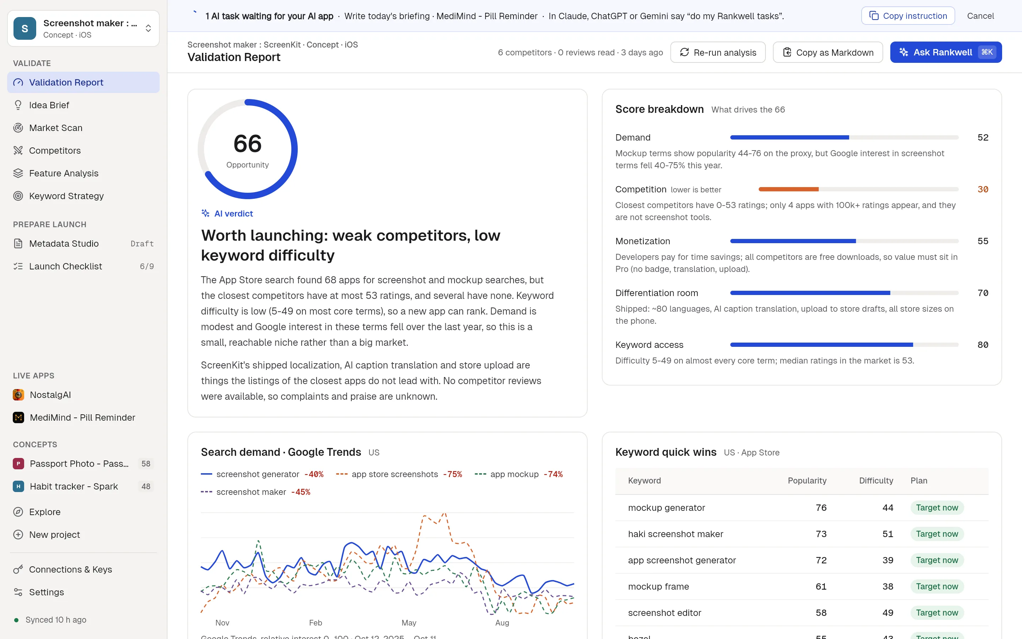Toggle the screenshot generator legend series
The image size is (1022, 639).
262,474
